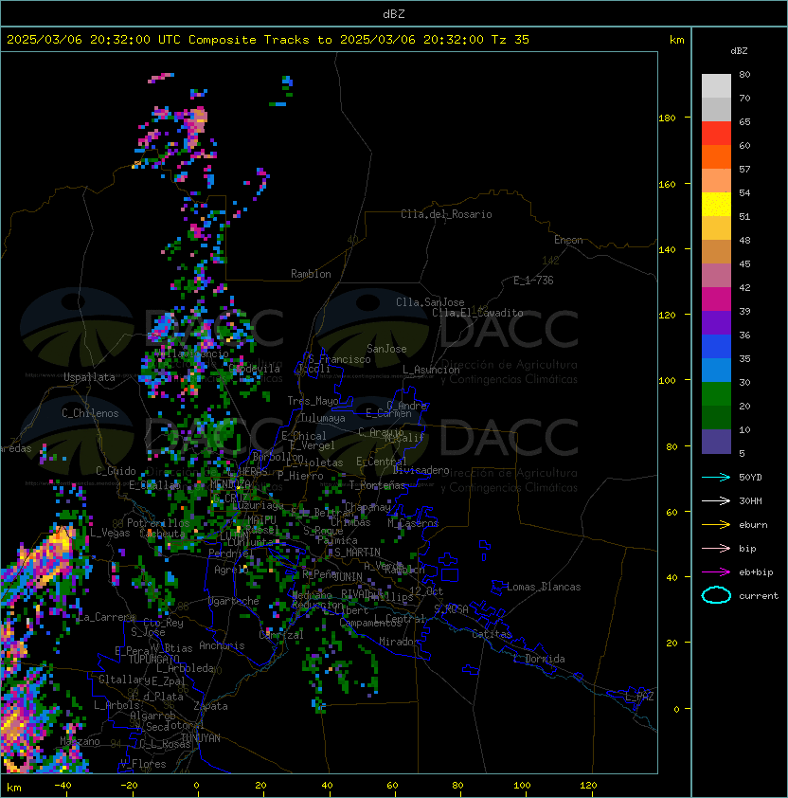Screen dimensions: 788x798
Task: Click the dBZ title at the top
Action: (x=394, y=13)
